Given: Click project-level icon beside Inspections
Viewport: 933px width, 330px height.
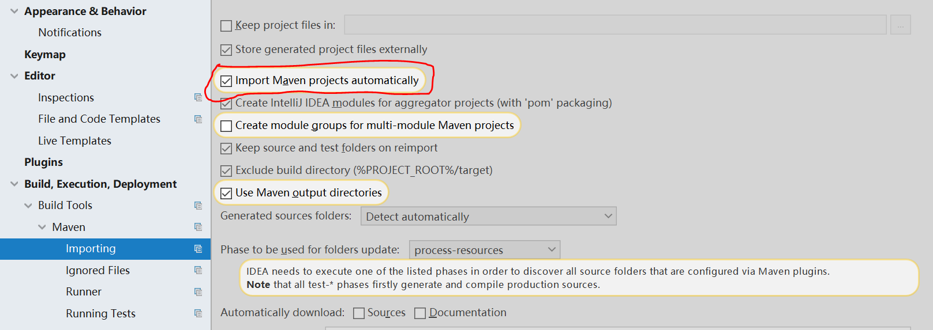Looking at the screenshot, I should 198,97.
